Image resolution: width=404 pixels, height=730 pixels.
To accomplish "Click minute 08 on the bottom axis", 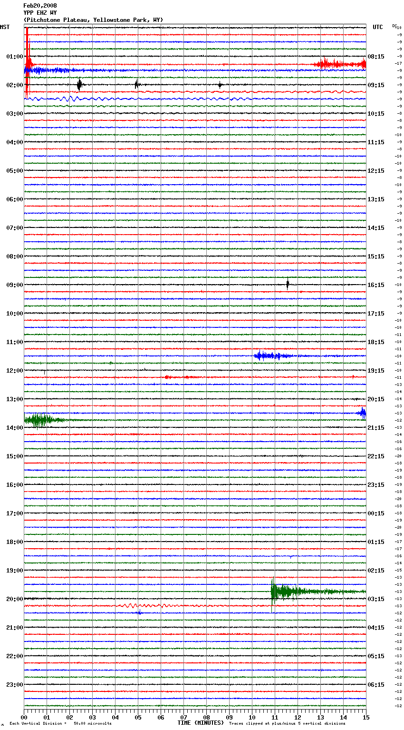I will pyautogui.click(x=206, y=717).
